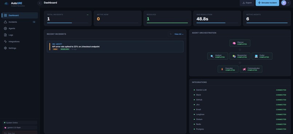Click the Gemini LLM integration row
Screen dimensions: 293x134
coord(240,90)
